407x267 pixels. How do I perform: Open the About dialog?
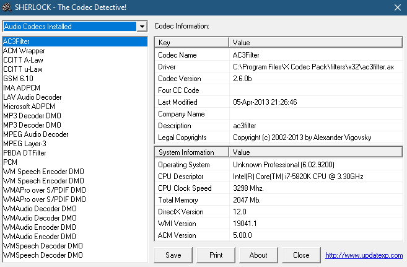coord(258,255)
